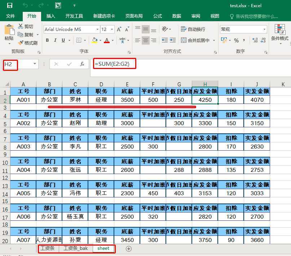Click the Borders icon in font group

click(79, 40)
